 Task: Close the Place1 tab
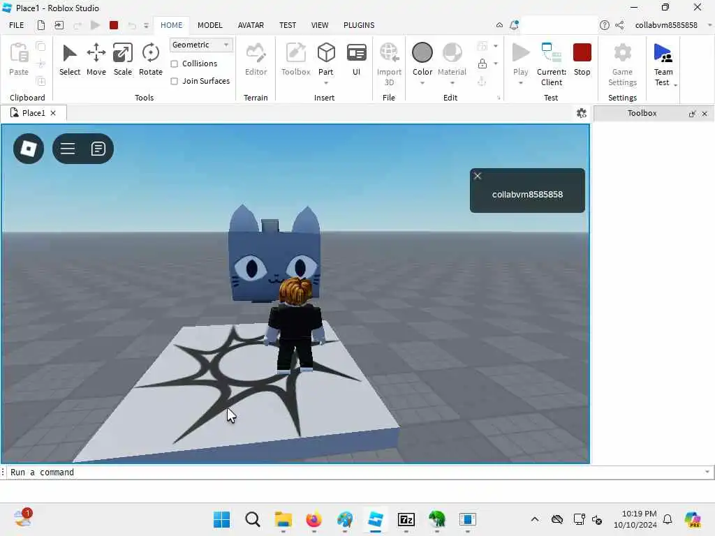(53, 113)
